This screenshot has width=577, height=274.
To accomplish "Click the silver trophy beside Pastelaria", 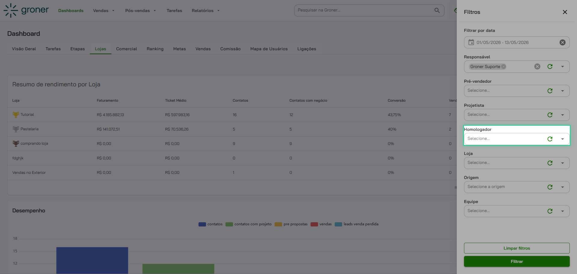I will 16,129.
